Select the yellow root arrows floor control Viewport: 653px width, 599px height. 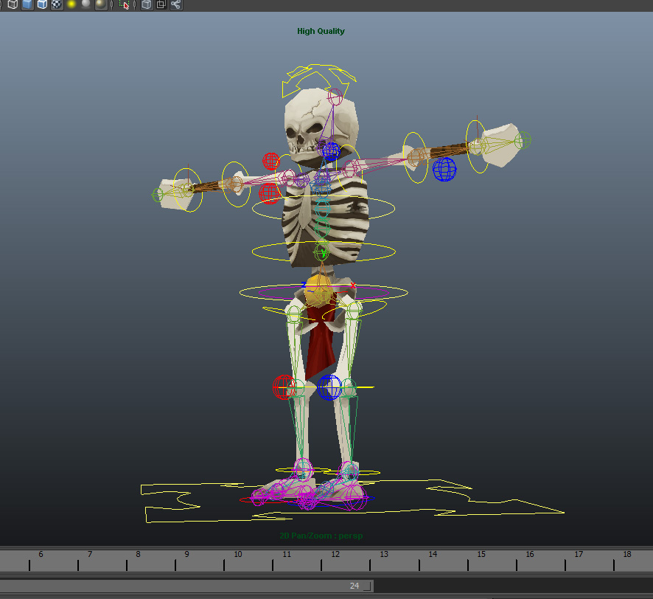(352, 500)
